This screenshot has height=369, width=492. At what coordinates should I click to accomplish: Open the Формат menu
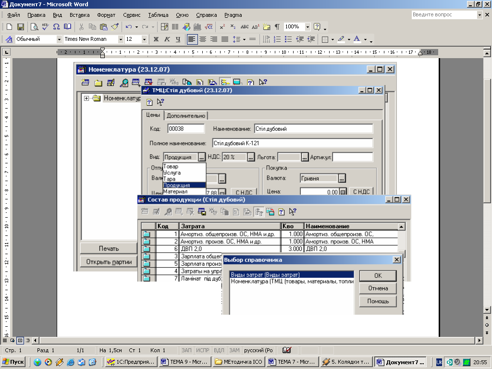(106, 15)
